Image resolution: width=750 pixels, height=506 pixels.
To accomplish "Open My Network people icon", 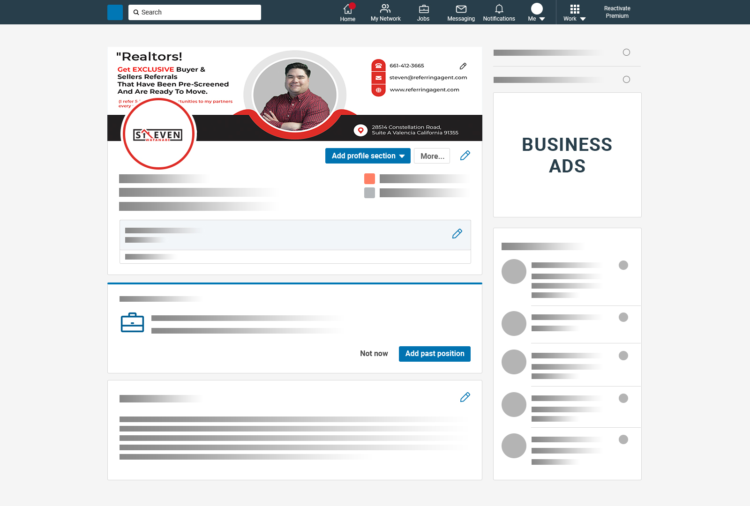I will click(385, 8).
